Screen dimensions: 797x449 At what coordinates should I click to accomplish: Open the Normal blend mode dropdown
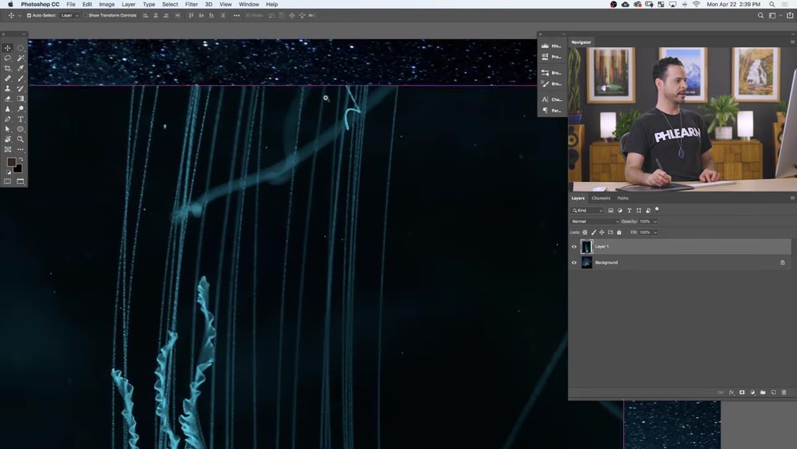tap(595, 221)
